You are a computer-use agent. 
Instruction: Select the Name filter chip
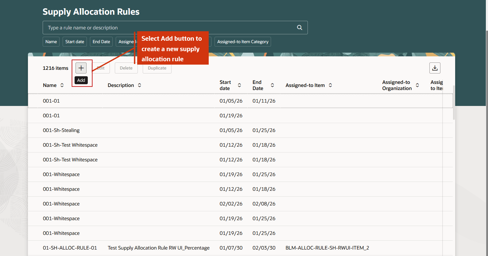[51, 42]
